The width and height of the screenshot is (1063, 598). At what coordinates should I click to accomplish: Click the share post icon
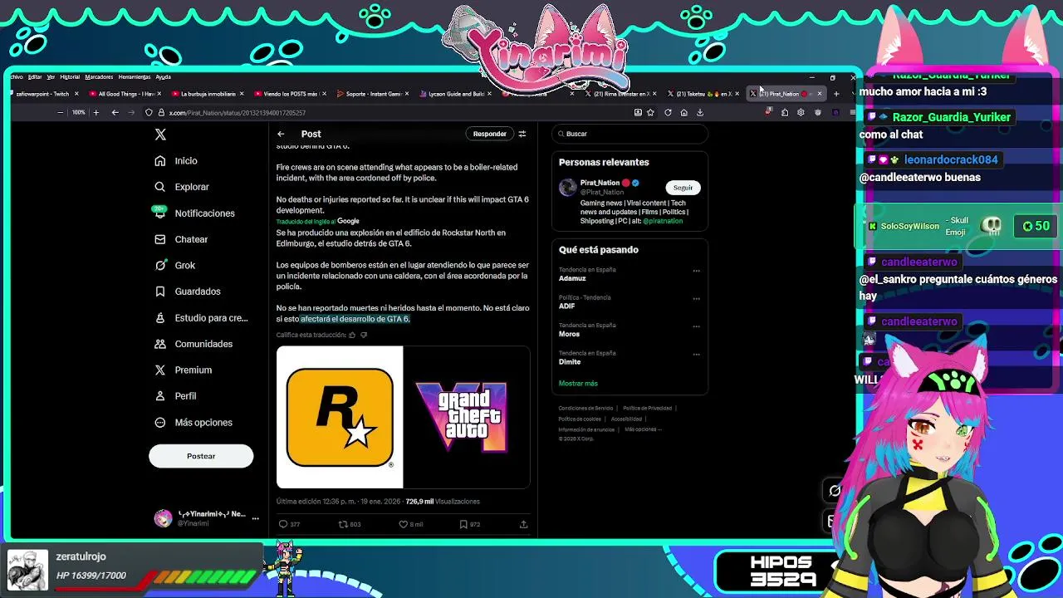pyautogui.click(x=523, y=524)
